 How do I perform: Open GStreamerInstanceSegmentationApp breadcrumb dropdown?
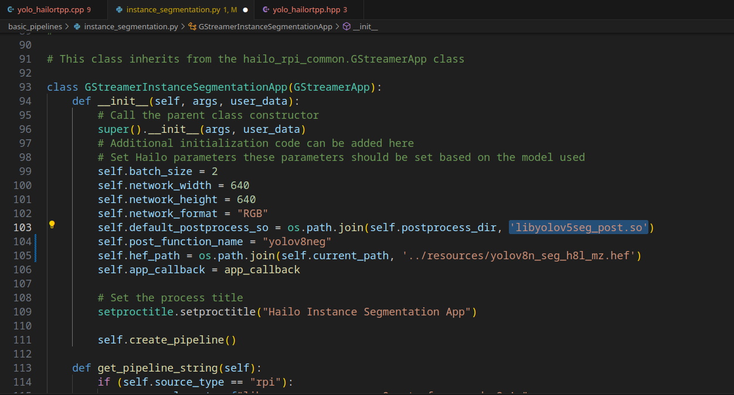tap(265, 27)
